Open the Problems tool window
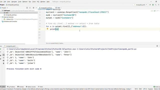The height and width of the screenshot is (90, 160). click(x=11, y=87)
